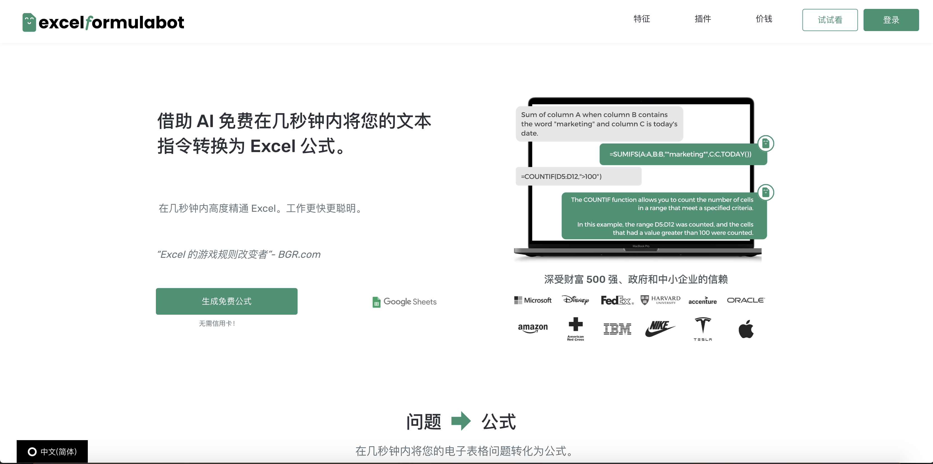
Task: Click the 生成免费公式 button
Action: coord(226,301)
